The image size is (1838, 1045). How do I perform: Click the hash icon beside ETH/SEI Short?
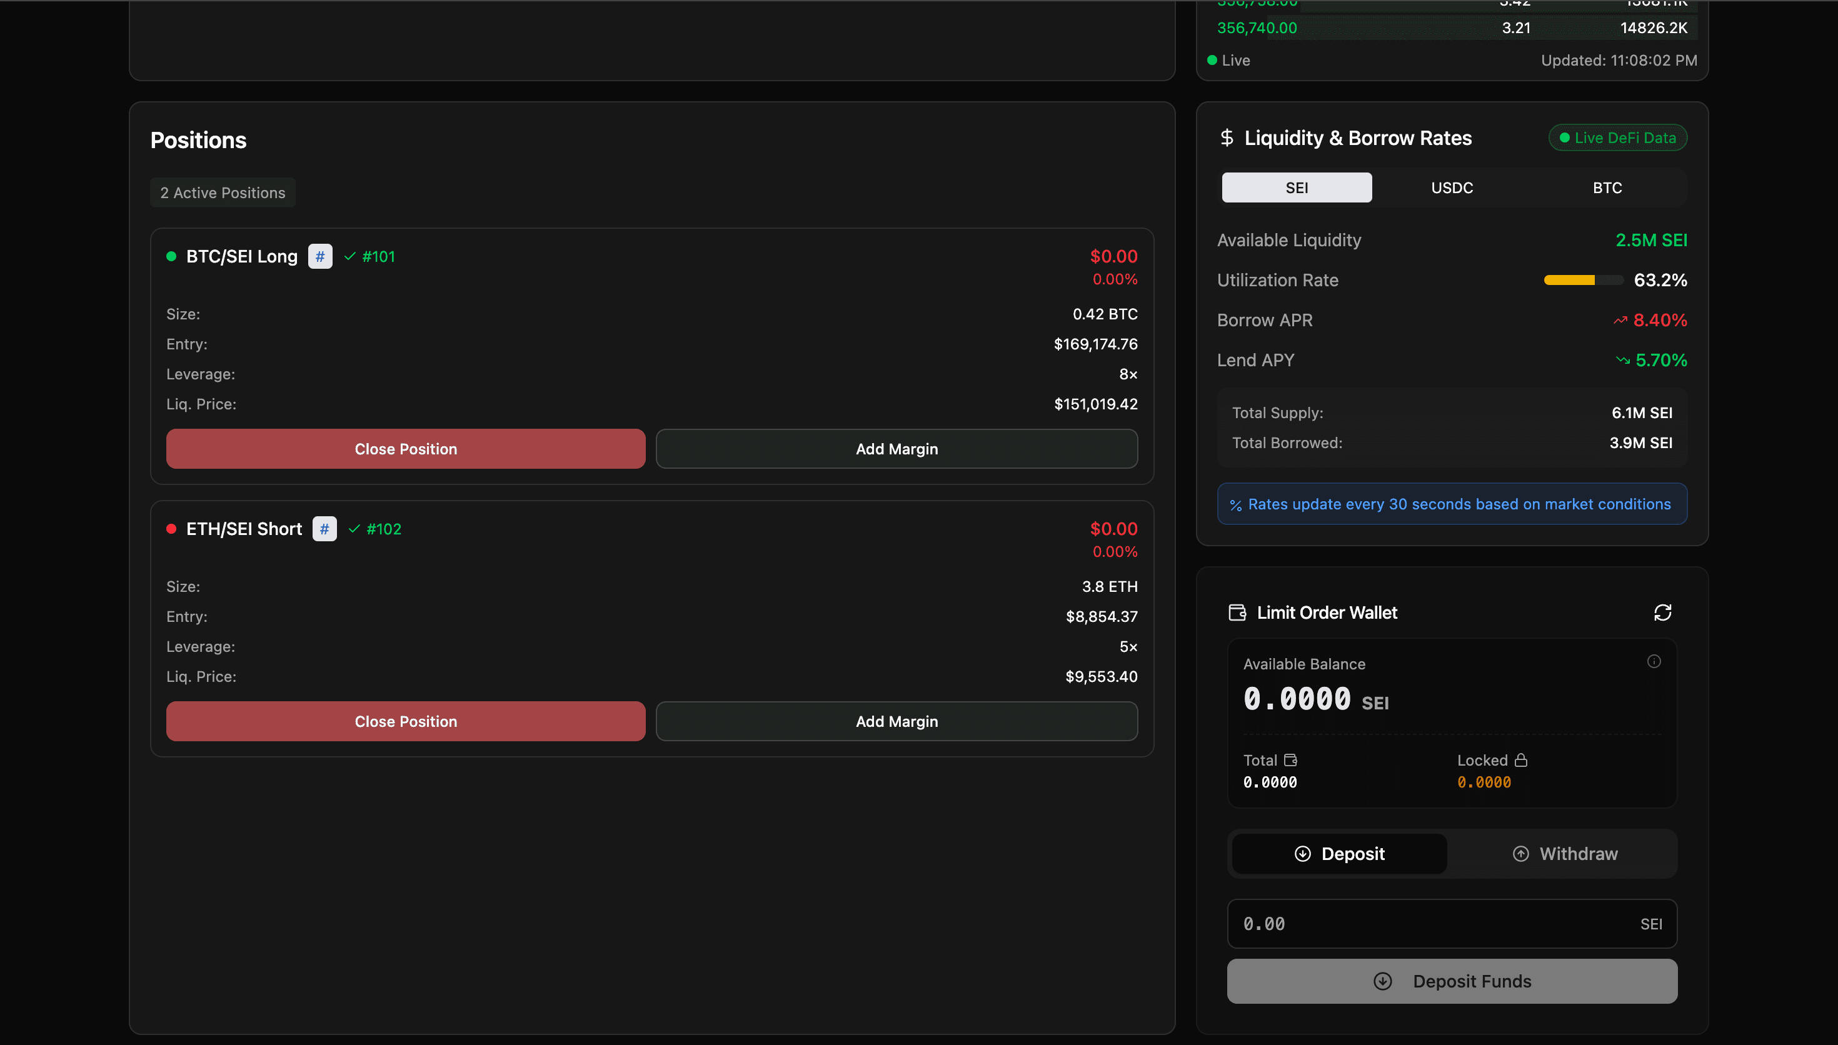click(324, 529)
